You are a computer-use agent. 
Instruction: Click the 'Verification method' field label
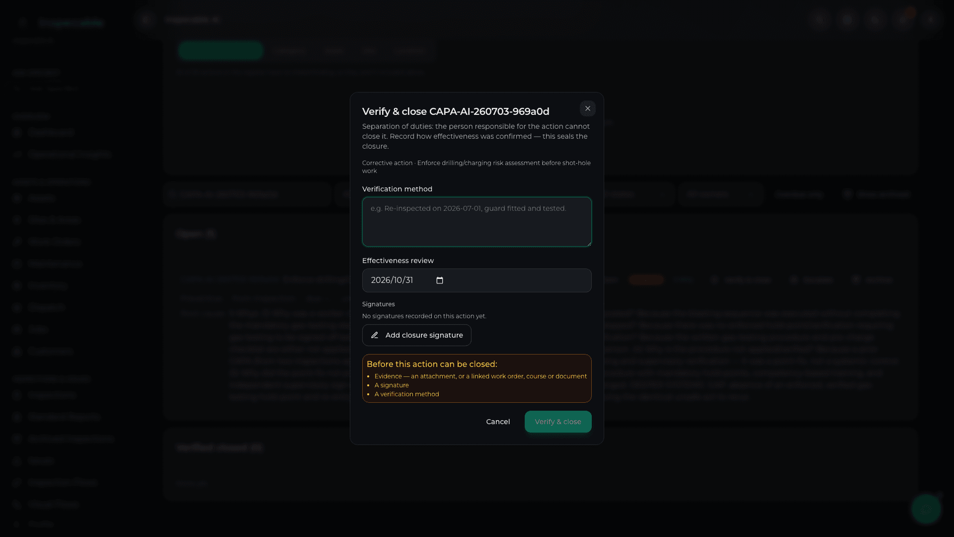pos(397,189)
